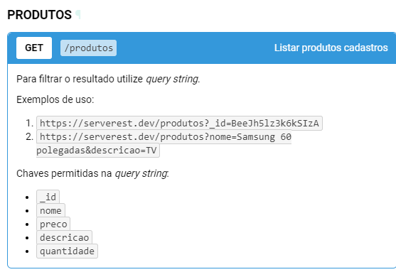Collapse the blue GET /produtos header bar
The image size is (396, 277).
pyautogui.click(x=202, y=48)
